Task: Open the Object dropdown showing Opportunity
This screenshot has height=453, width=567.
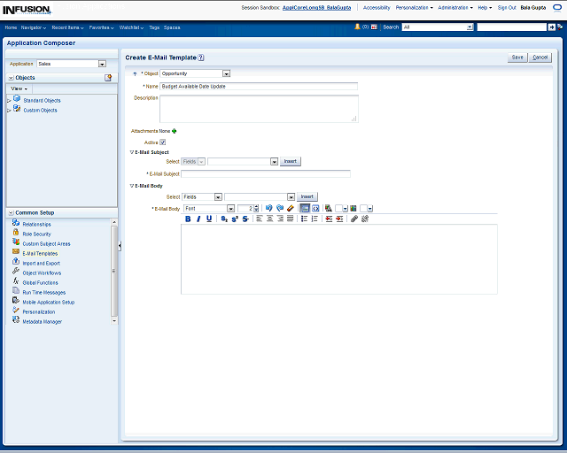Action: [x=226, y=73]
